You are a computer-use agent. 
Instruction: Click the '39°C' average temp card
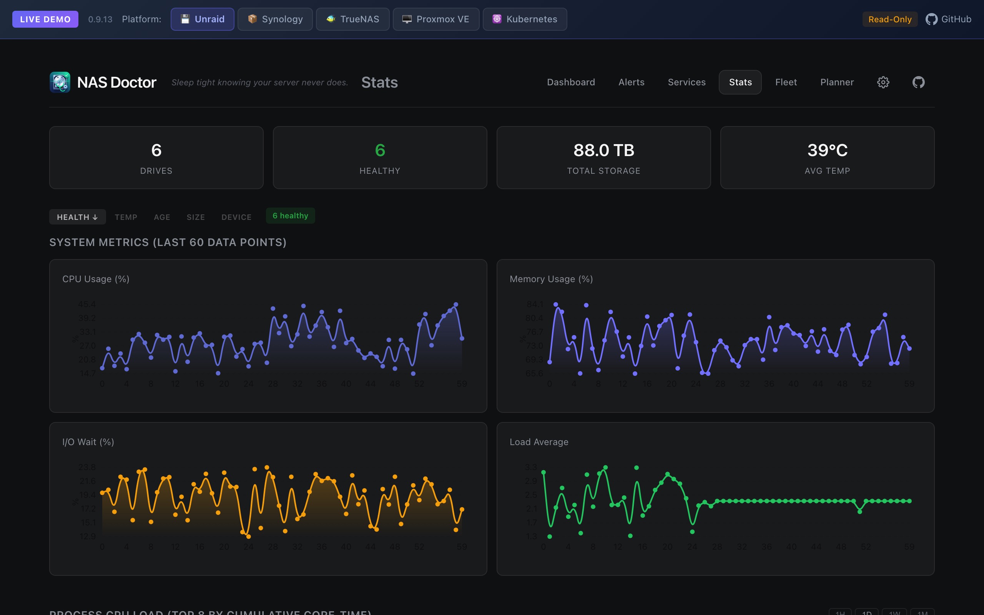[827, 158]
